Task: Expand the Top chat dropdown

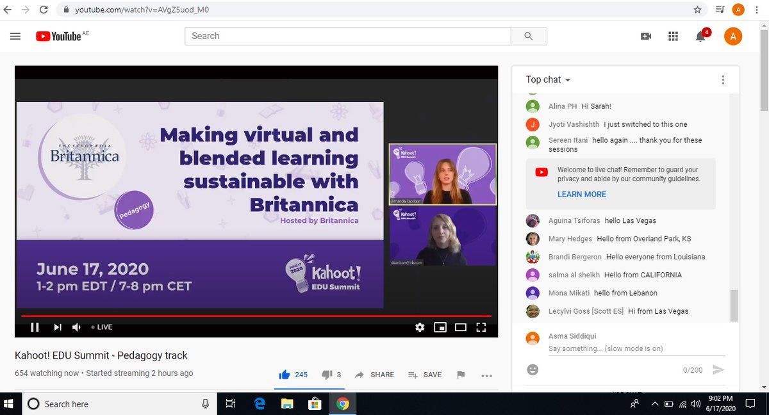Action: (549, 79)
